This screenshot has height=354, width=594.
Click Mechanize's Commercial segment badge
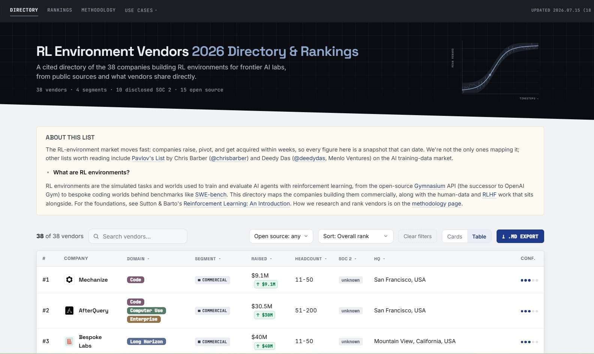[x=212, y=280]
